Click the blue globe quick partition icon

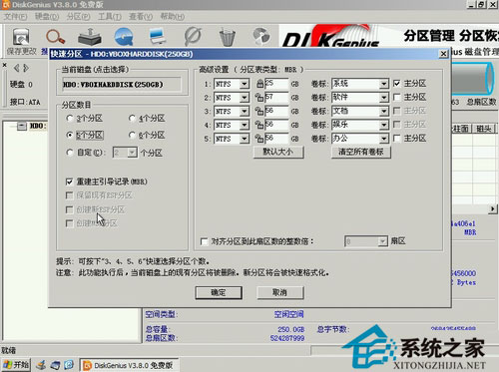click(x=124, y=37)
